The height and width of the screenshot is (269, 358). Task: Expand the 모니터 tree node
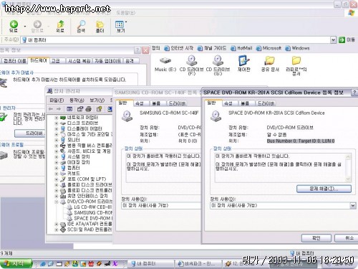pos(57,140)
